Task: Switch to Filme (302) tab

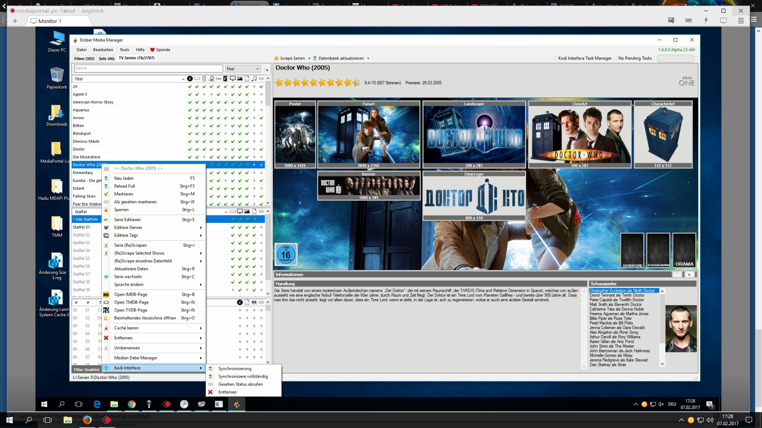Action: 84,59
